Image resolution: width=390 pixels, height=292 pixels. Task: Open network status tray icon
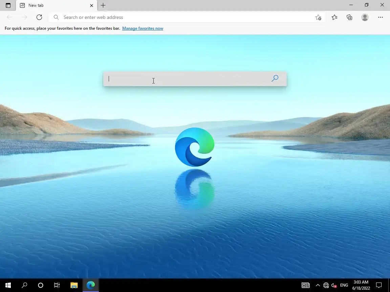(326, 285)
